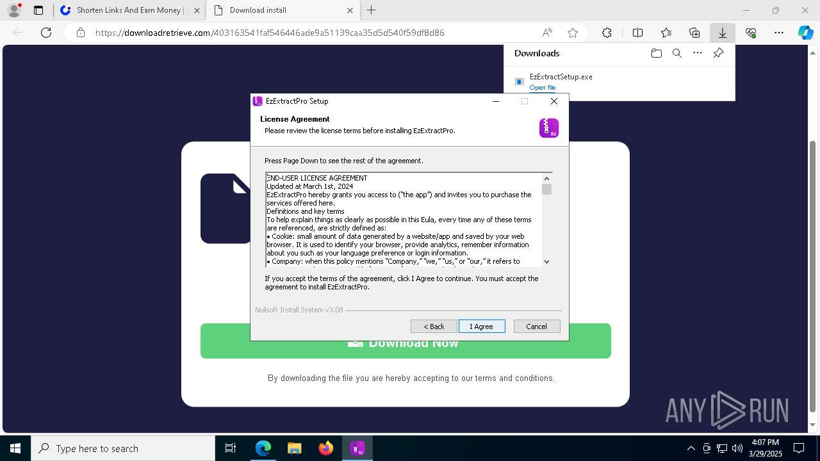The image size is (820, 461).
Task: Open Edge tab actions menu
Action: click(x=38, y=10)
